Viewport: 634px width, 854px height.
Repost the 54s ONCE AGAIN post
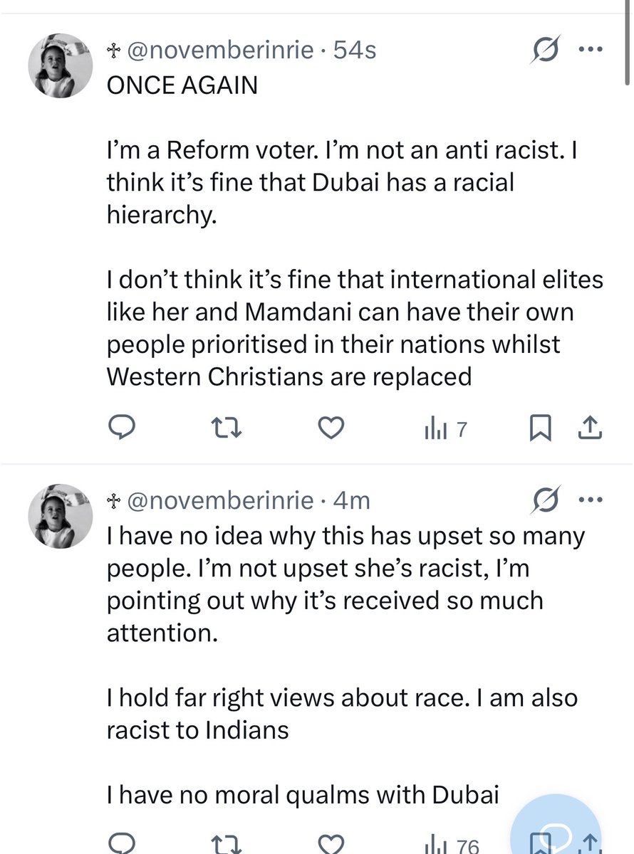click(226, 428)
